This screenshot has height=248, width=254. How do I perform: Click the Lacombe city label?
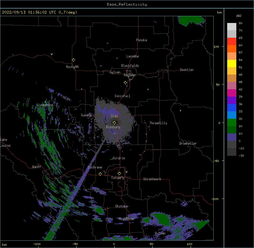[133, 56]
